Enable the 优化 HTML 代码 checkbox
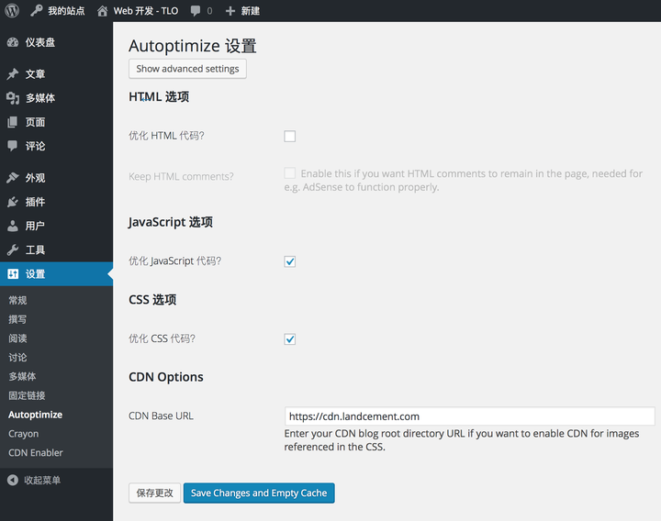This screenshot has width=661, height=521. (290, 137)
